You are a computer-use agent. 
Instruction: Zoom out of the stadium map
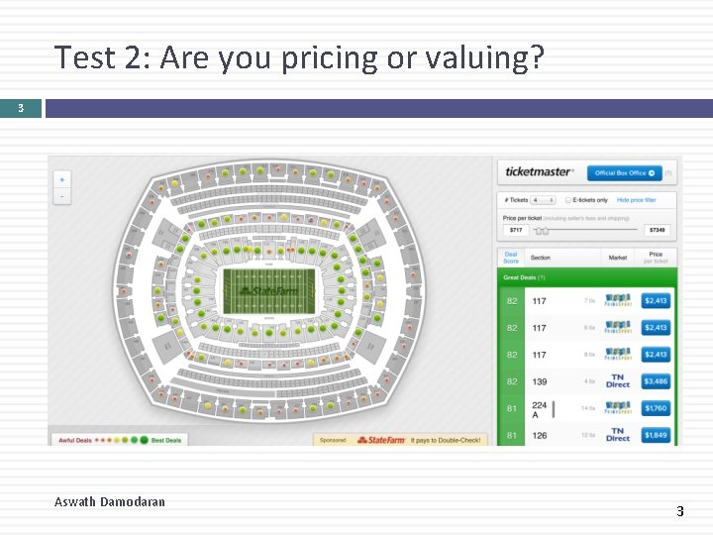coord(61,196)
